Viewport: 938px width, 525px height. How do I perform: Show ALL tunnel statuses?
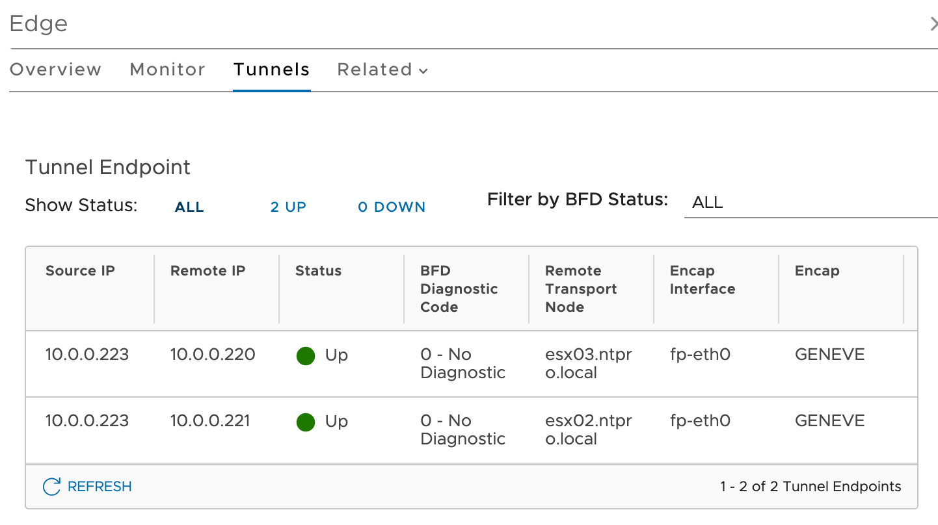tap(189, 207)
